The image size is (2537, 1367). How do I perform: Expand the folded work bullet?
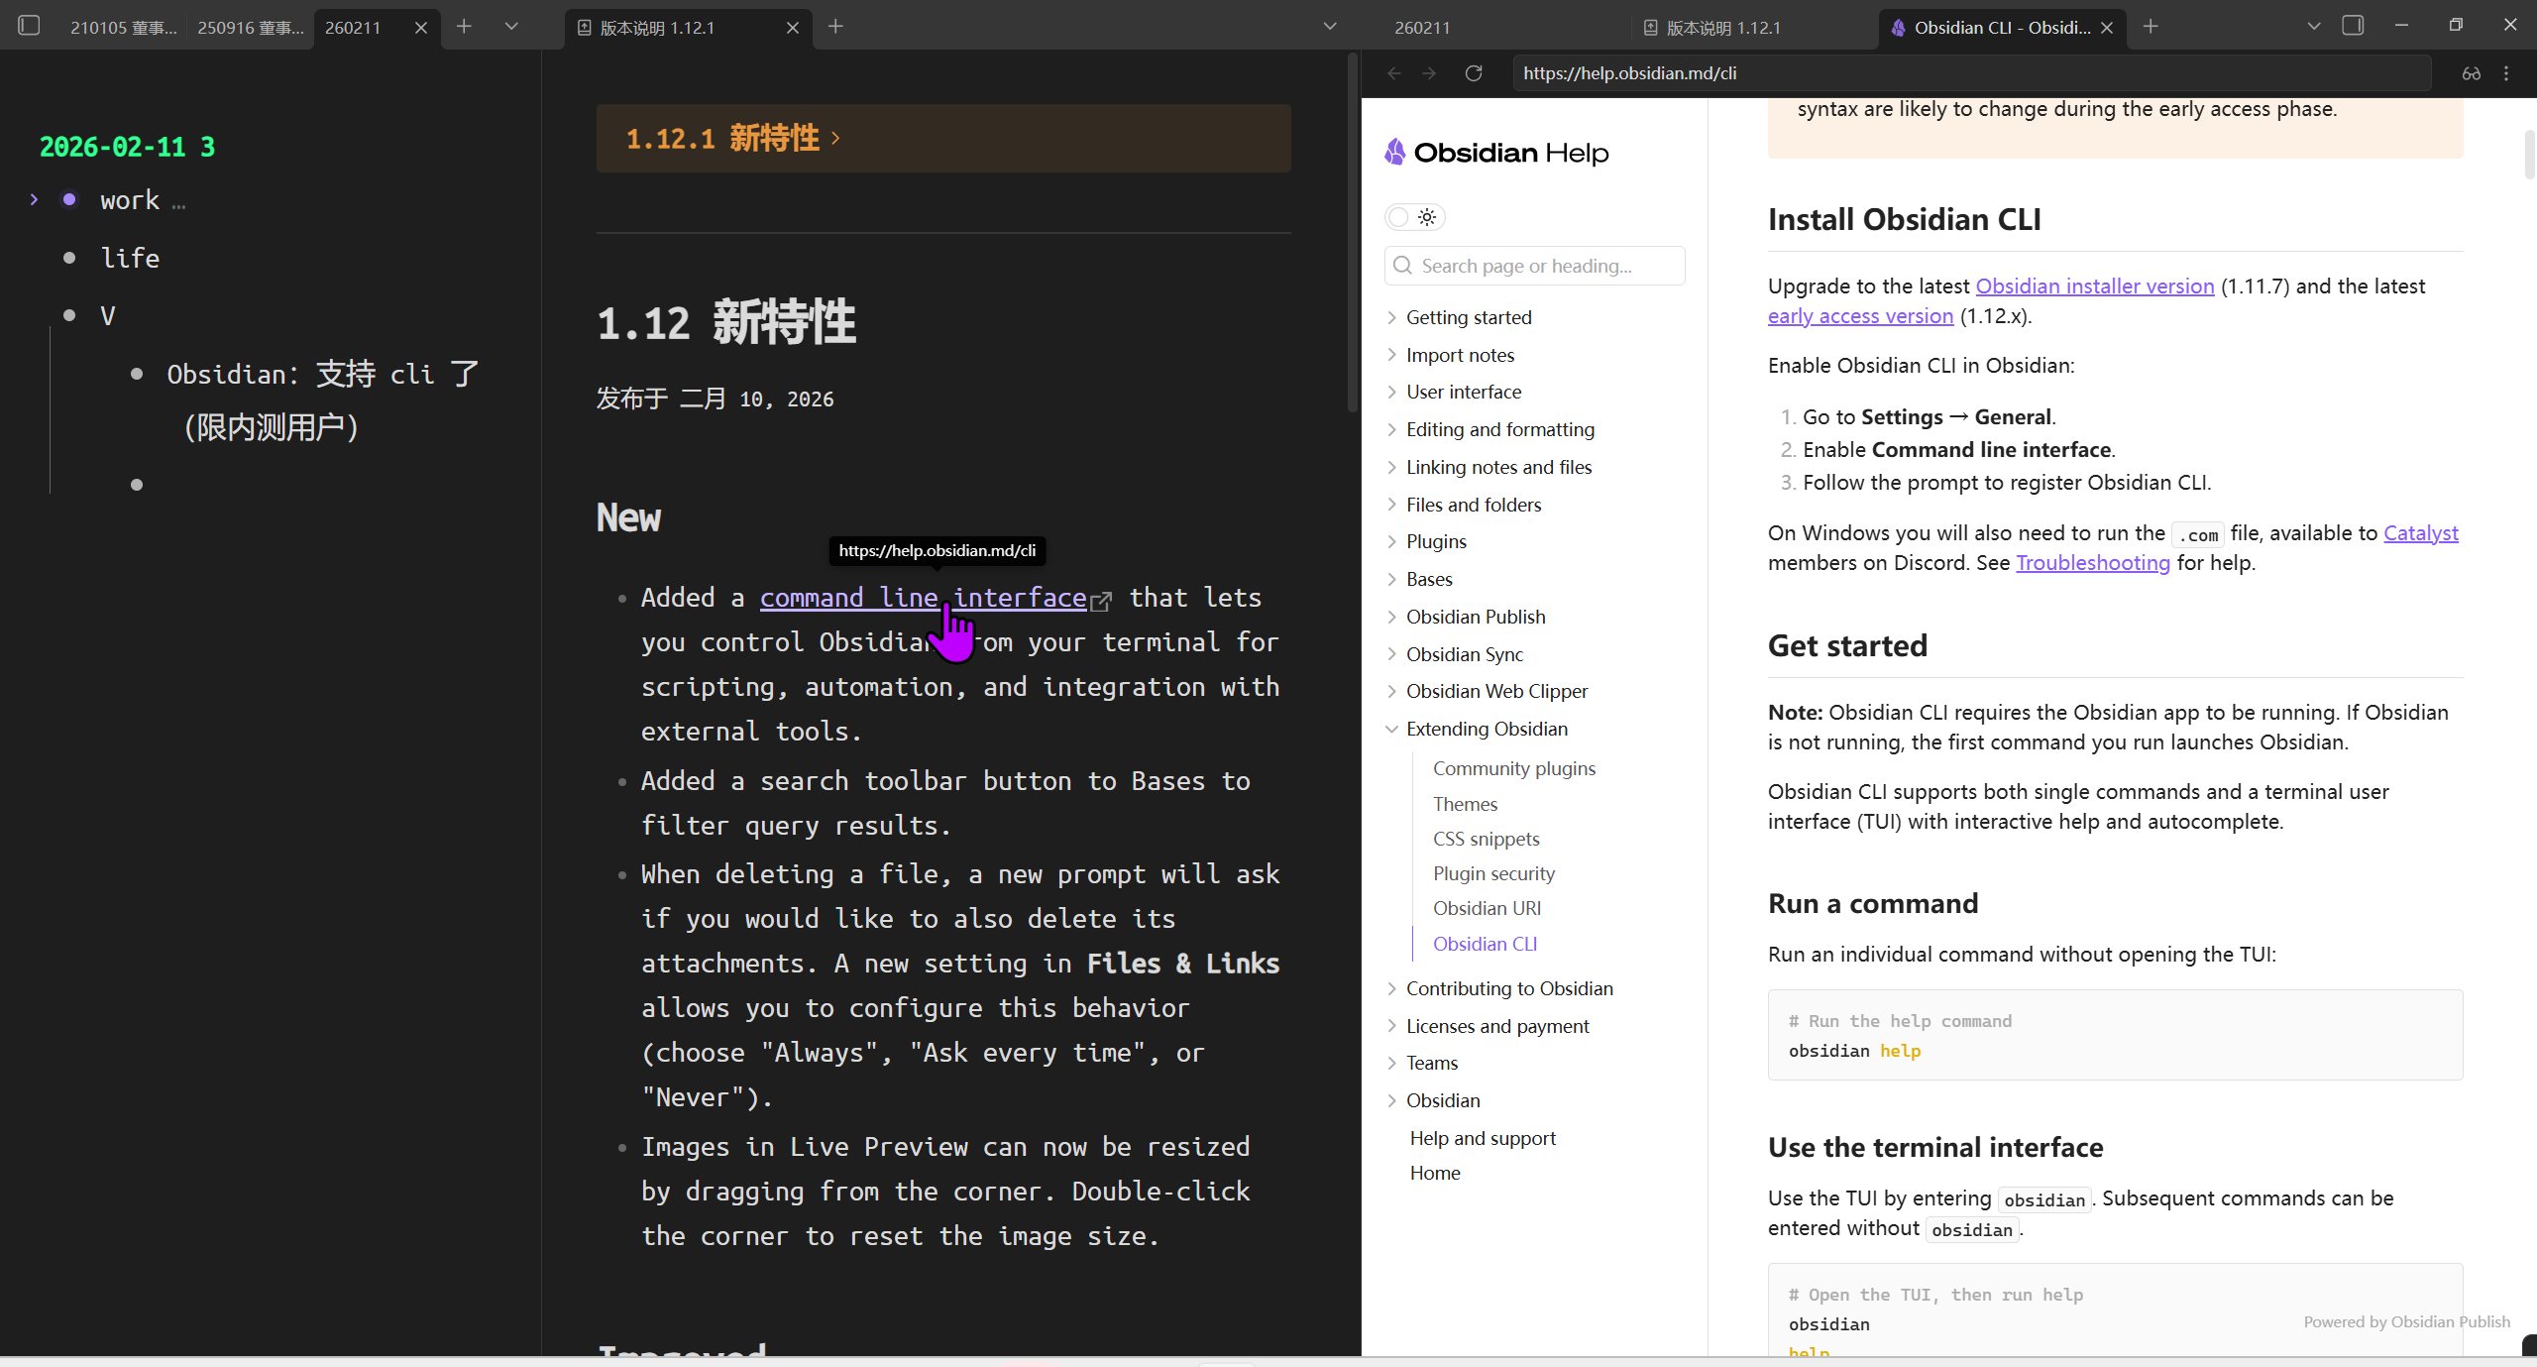pos(34,200)
